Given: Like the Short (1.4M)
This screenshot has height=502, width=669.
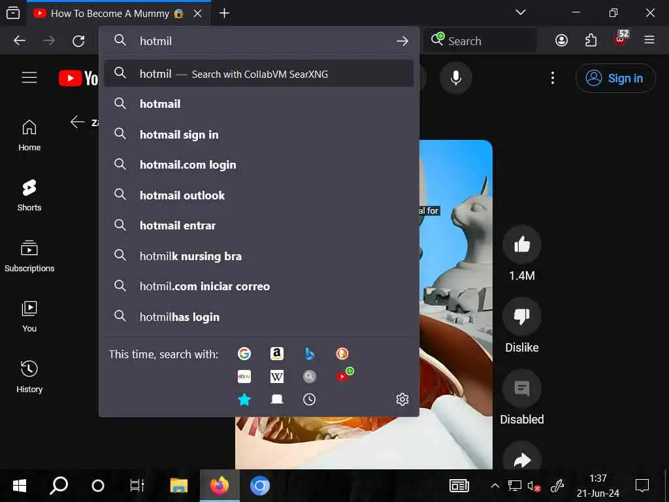Looking at the screenshot, I should 522,244.
